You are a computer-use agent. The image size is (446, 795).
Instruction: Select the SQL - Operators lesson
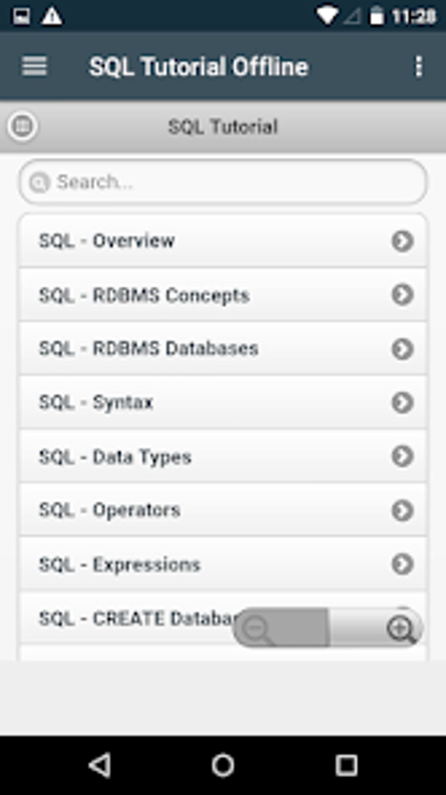(x=110, y=510)
